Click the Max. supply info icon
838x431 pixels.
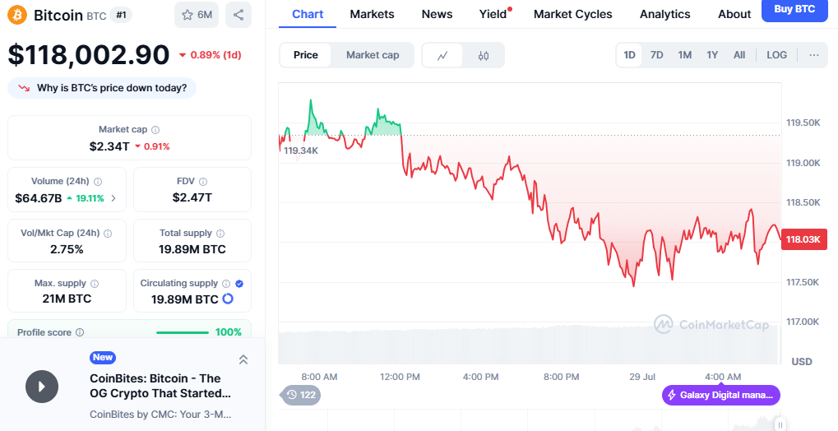coord(93,284)
